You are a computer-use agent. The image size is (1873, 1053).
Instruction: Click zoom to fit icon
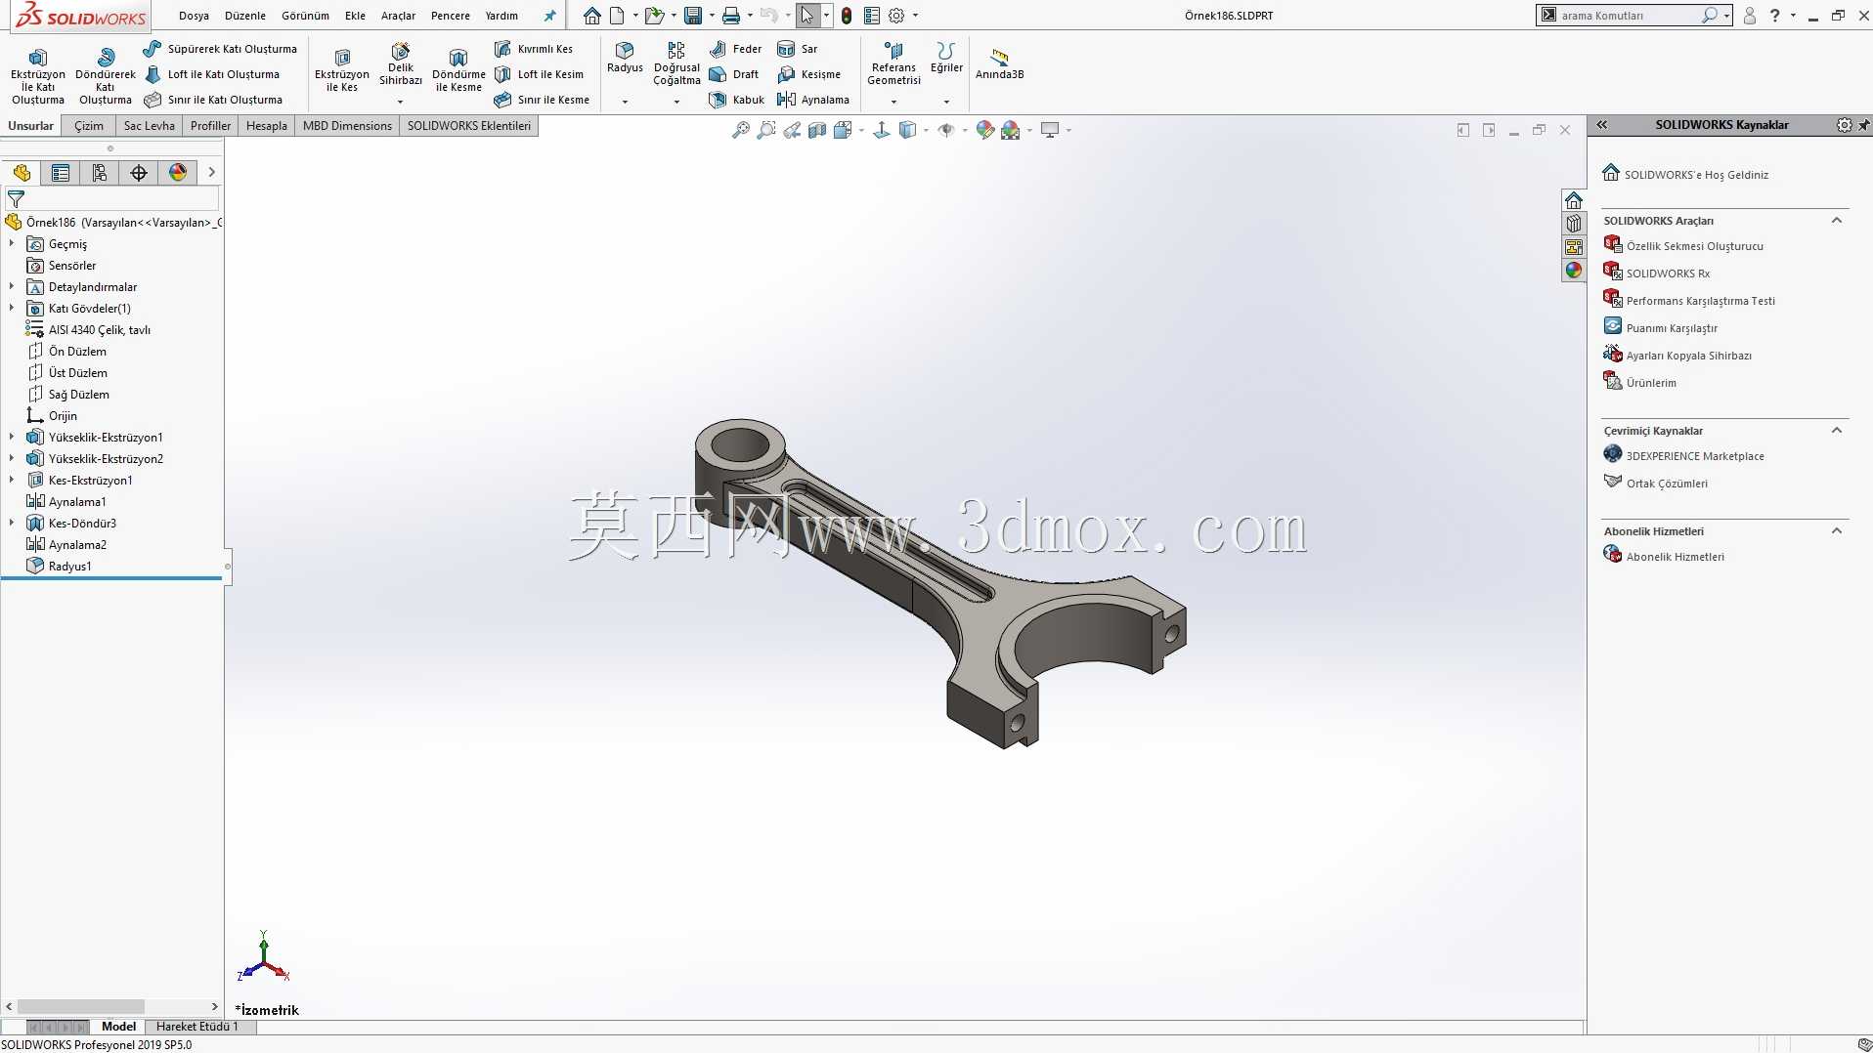click(741, 130)
